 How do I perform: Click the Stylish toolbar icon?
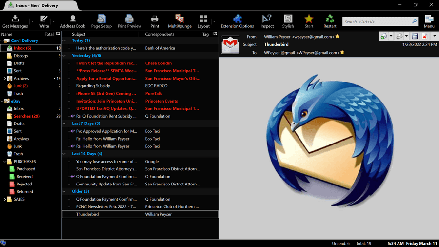coord(288,19)
